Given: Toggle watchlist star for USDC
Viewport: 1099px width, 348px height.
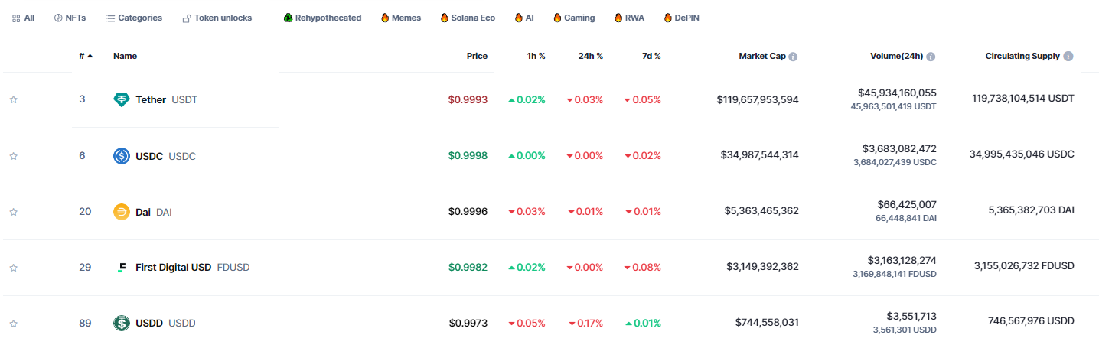Looking at the screenshot, I should coord(13,156).
